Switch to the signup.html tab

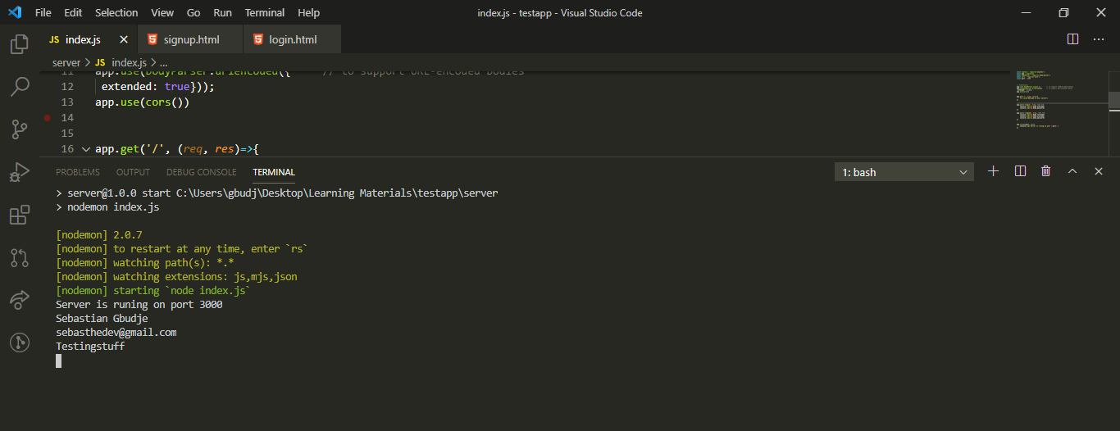190,39
